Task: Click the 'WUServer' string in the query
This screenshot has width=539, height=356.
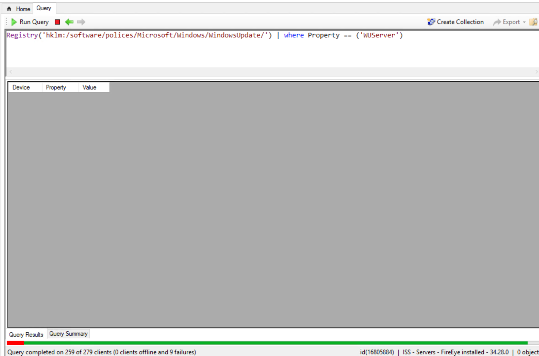Action: coord(379,35)
